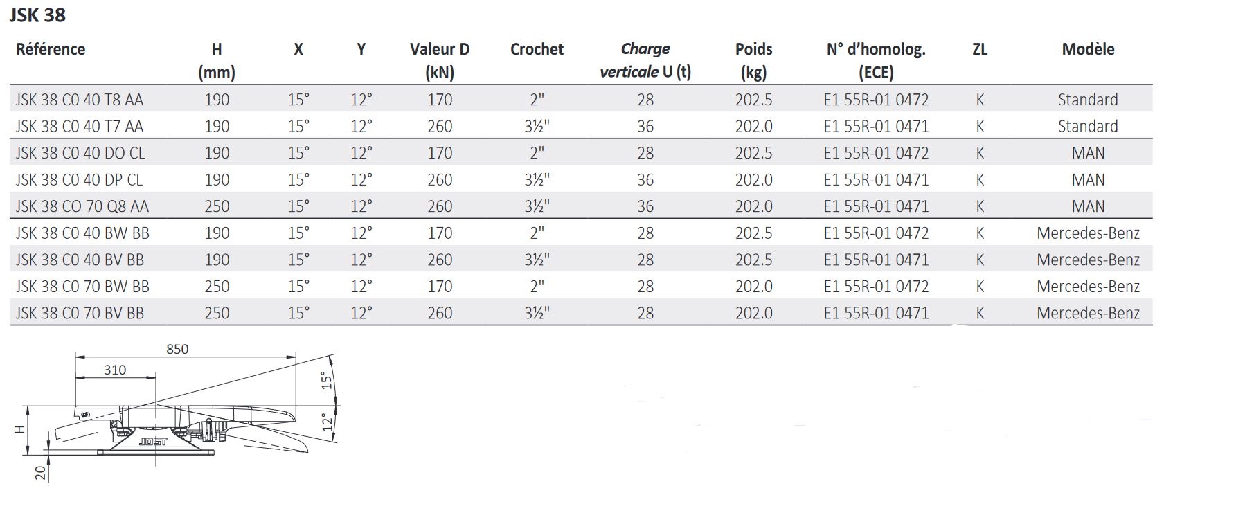Select reference JSK 38 C0 40 T8 AA
The image size is (1245, 513).
[80, 100]
